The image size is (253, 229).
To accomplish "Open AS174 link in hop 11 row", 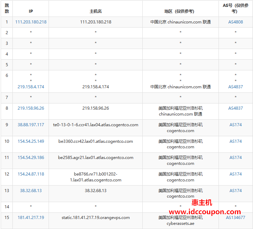I will pos(235,158).
